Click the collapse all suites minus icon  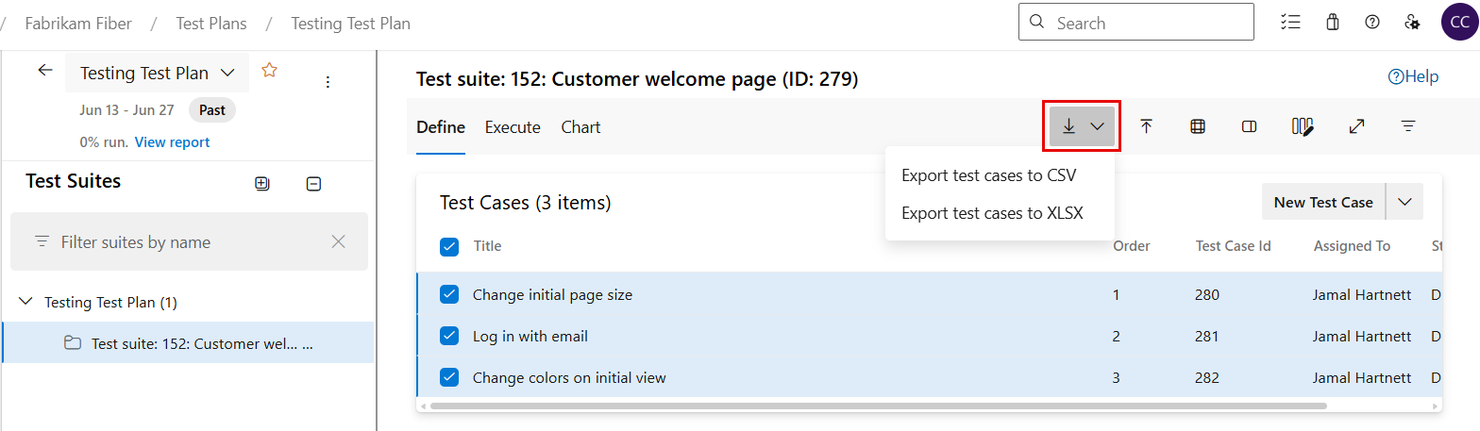[314, 184]
